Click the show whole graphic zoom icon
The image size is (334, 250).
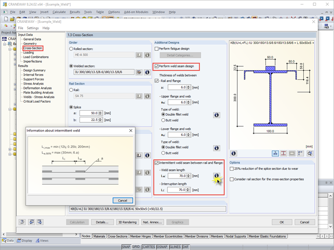tap(310, 153)
